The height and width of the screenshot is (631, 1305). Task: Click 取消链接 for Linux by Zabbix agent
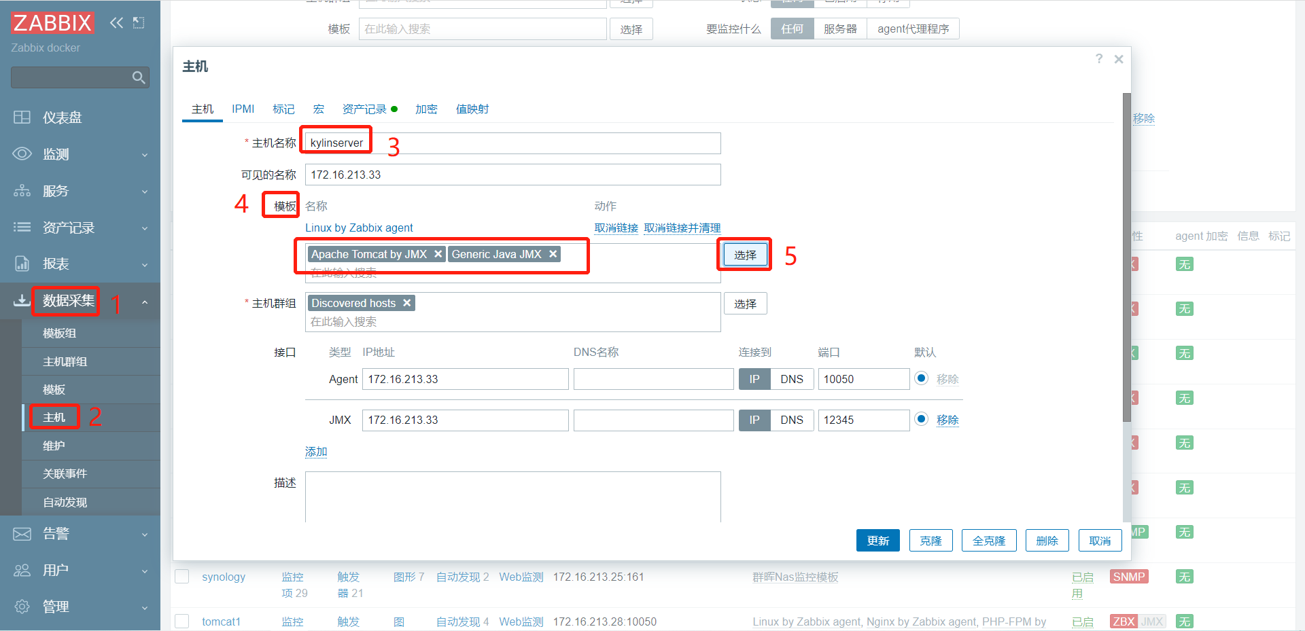(616, 228)
